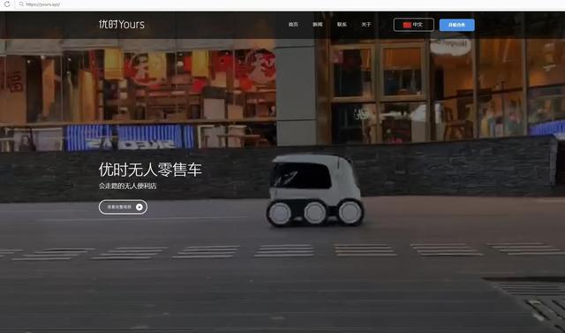The image size is (565, 333).
Task: Expand the 中文 language selector
Action: 414,25
